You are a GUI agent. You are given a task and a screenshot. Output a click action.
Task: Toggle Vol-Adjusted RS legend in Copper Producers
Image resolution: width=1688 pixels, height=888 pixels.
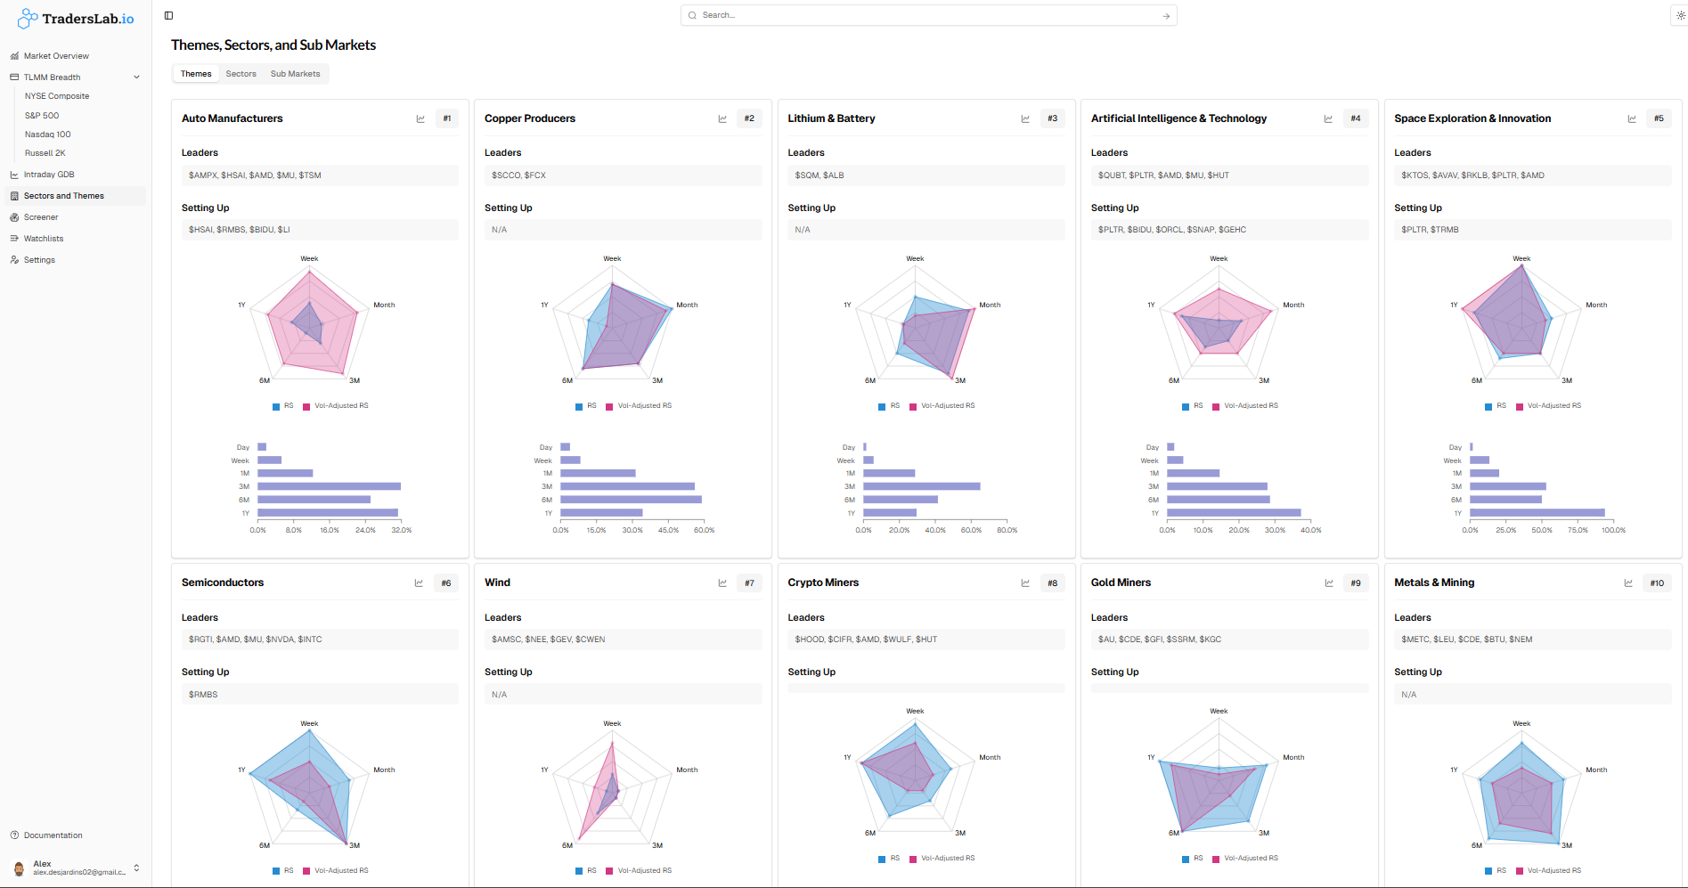tap(639, 406)
